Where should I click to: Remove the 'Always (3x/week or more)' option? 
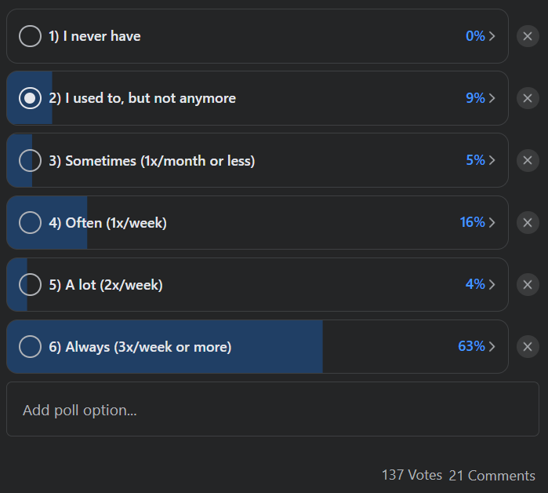coord(528,346)
